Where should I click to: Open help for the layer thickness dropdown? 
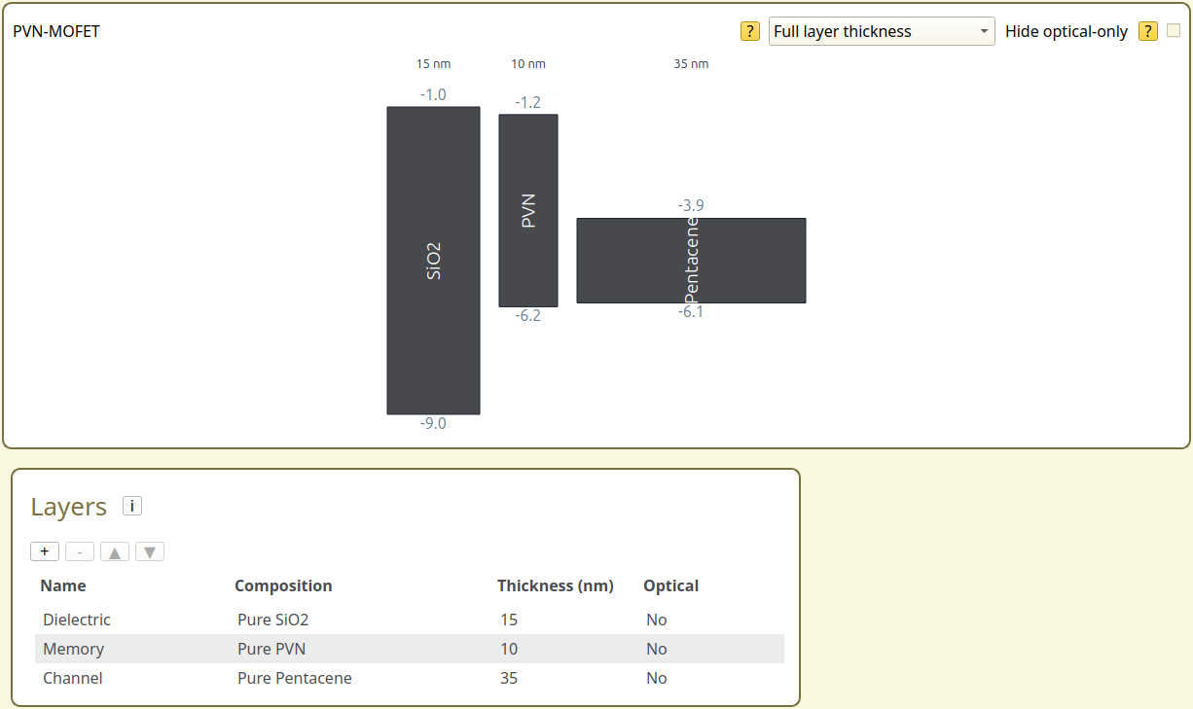[x=750, y=31]
